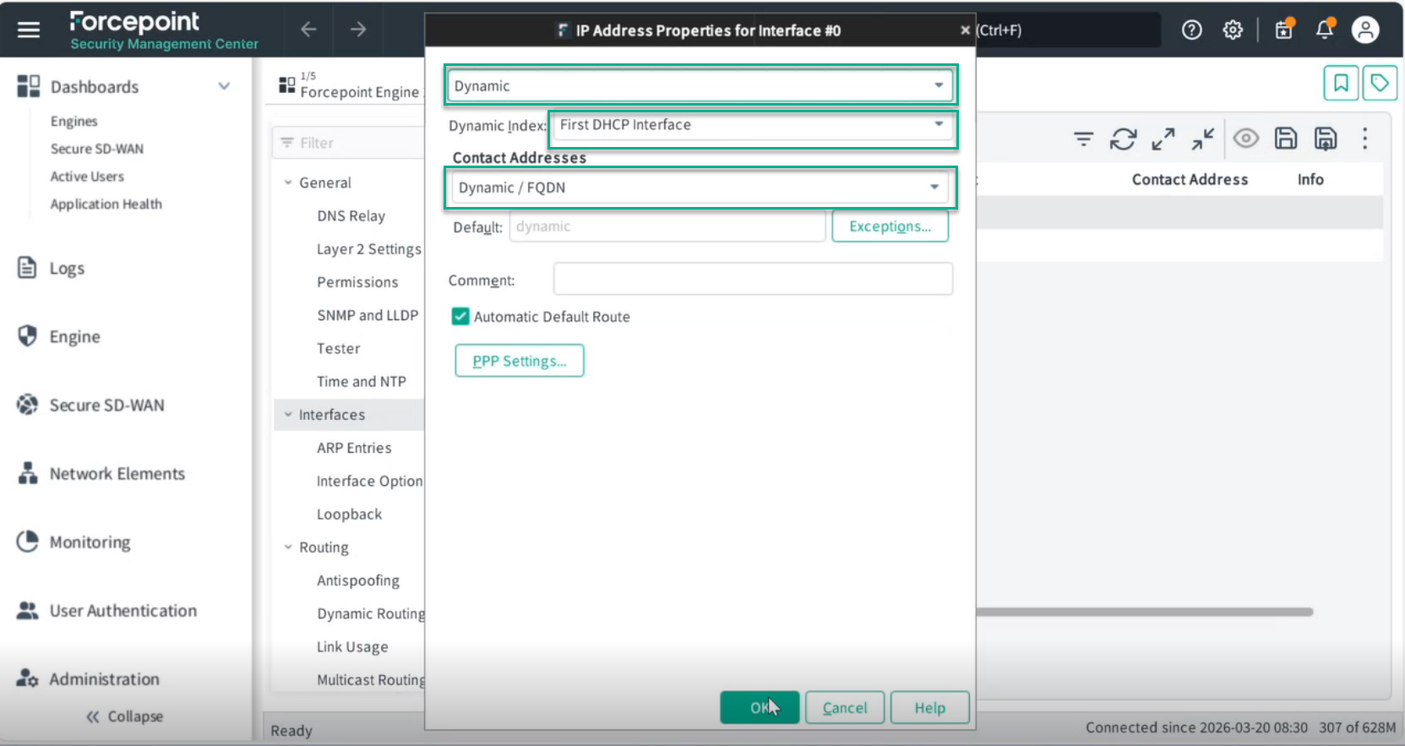Open the Dynamic / FQDN contact address dropdown

[x=699, y=188]
